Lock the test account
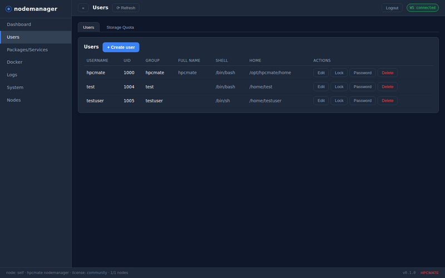The width and height of the screenshot is (445, 278). pyautogui.click(x=339, y=87)
